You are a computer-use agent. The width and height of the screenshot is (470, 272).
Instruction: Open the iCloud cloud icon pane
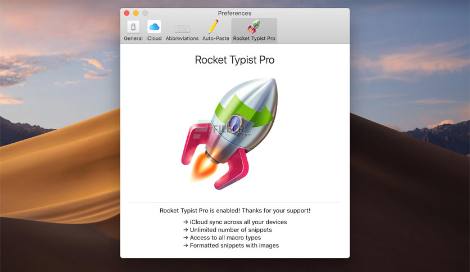coord(154,27)
